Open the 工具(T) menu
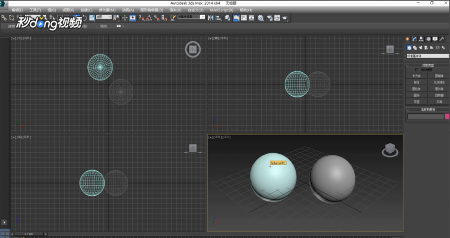Screen dimensions: 450x238 [x=35, y=10]
